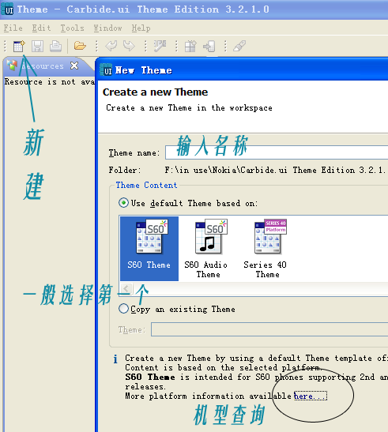Open the File menu

(13, 28)
